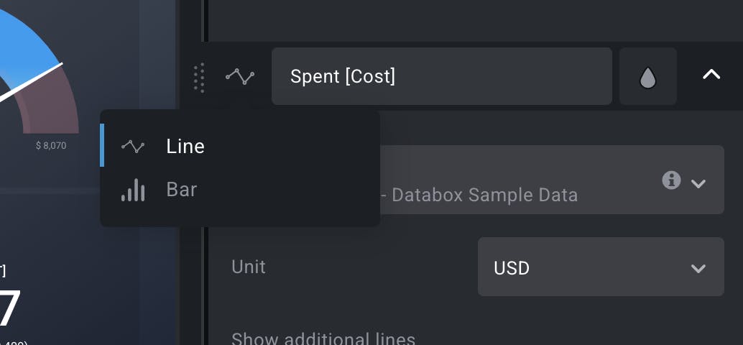Click the Spent [Cost] name field

pos(441,76)
